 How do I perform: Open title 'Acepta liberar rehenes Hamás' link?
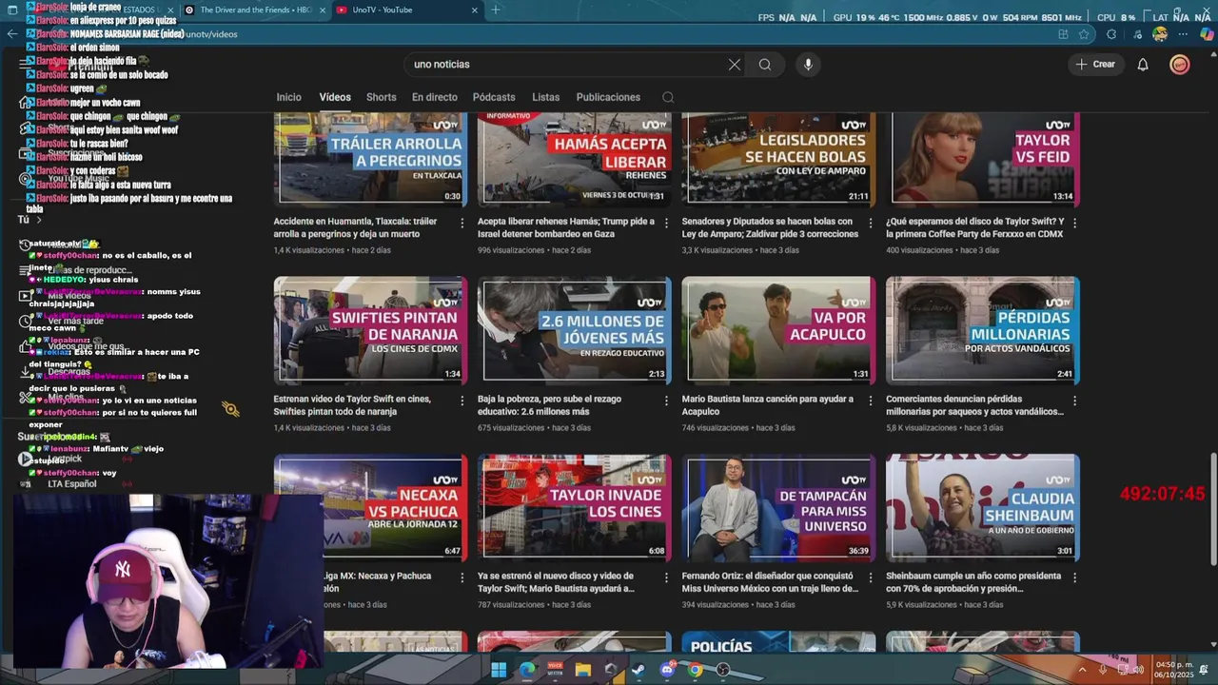tap(566, 227)
